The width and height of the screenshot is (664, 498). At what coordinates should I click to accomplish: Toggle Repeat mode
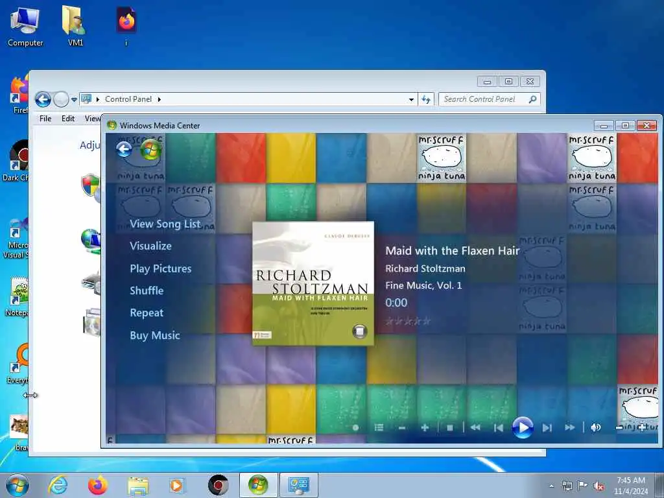(147, 313)
